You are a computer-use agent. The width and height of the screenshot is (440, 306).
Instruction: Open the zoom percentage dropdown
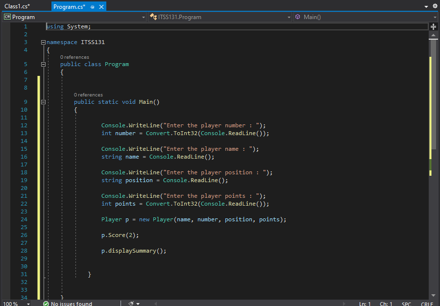coord(27,303)
